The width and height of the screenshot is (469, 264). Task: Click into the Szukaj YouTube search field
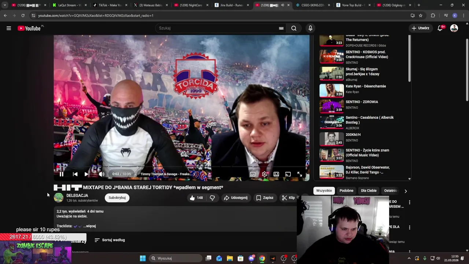[x=218, y=28]
